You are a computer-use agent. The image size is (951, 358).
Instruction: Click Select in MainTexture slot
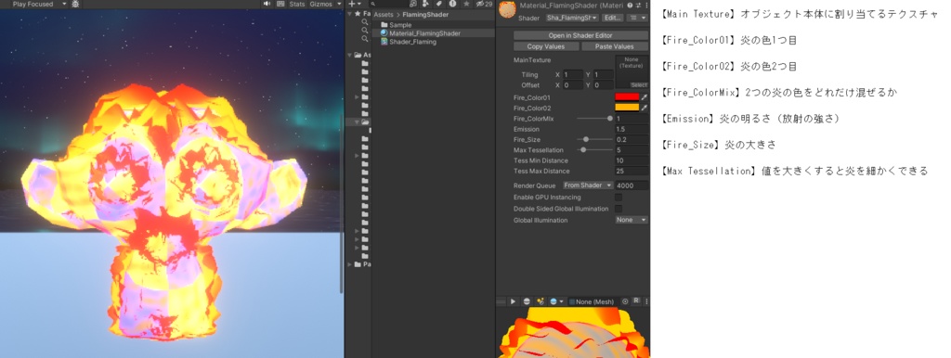coord(639,85)
